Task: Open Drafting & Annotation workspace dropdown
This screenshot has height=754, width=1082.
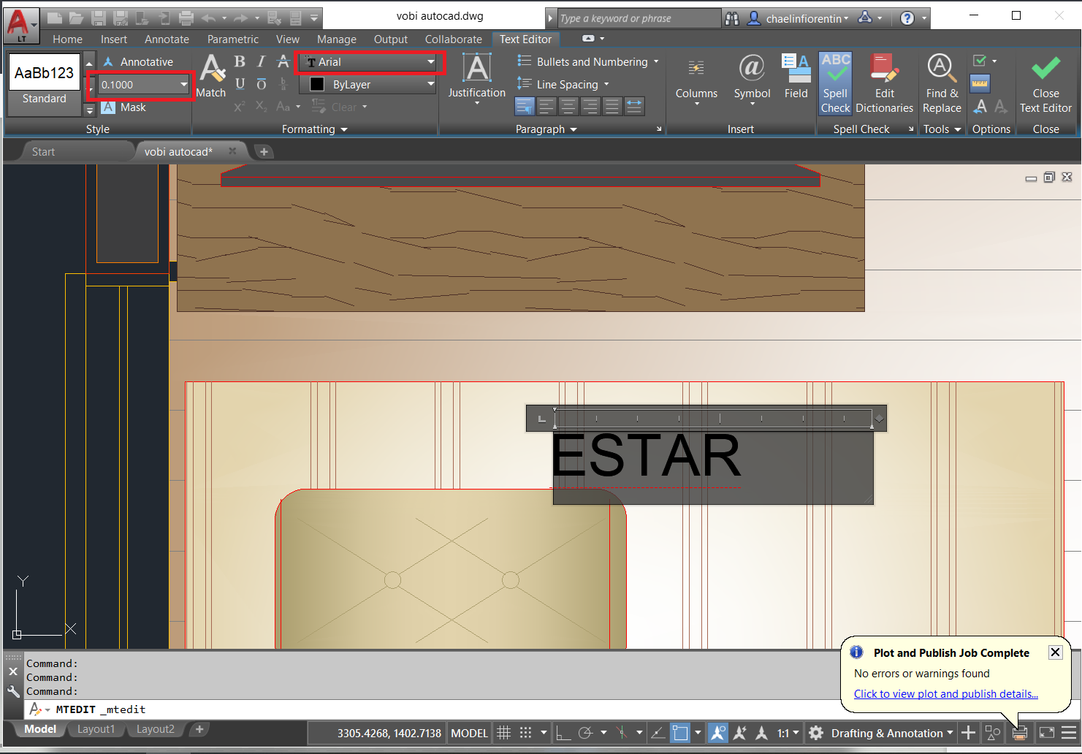Action: click(x=892, y=733)
